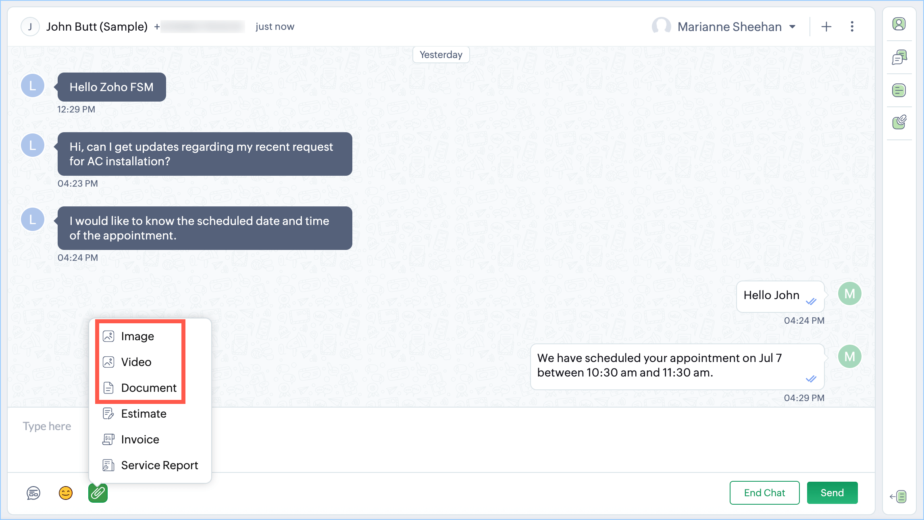The image size is (924, 520).
Task: Open the three-dot more options menu
Action: pos(852,27)
